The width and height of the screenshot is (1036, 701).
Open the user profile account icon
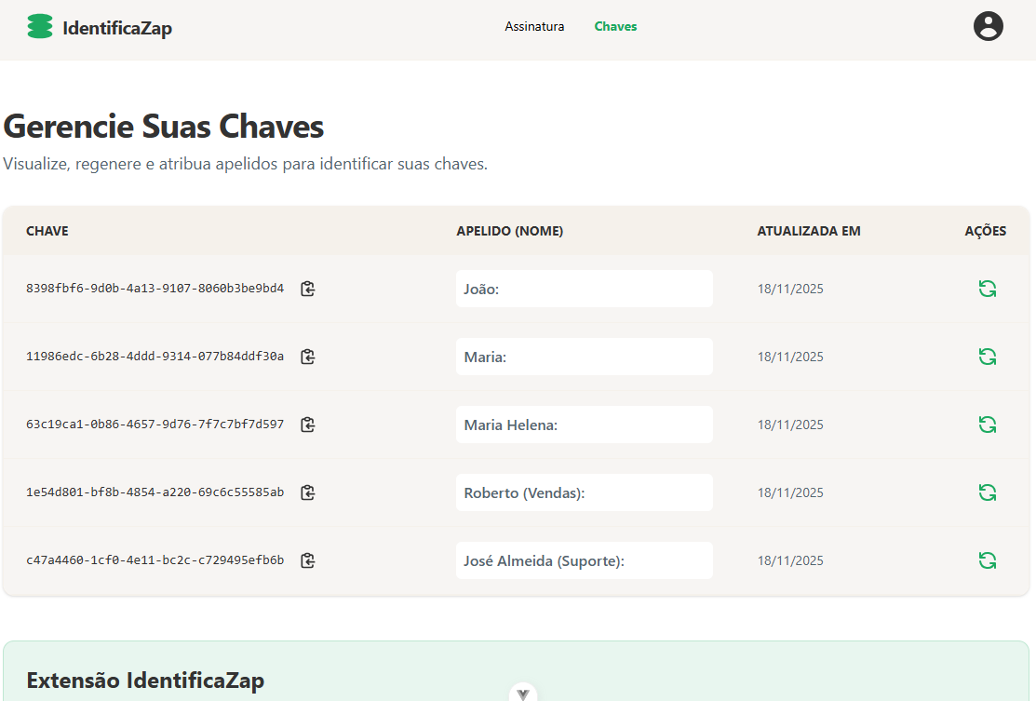coord(988,26)
